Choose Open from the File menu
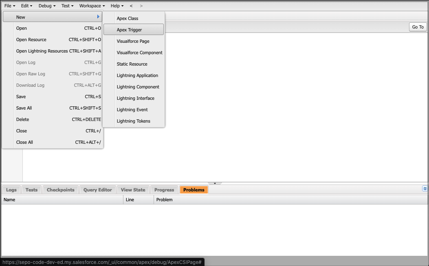 53,28
